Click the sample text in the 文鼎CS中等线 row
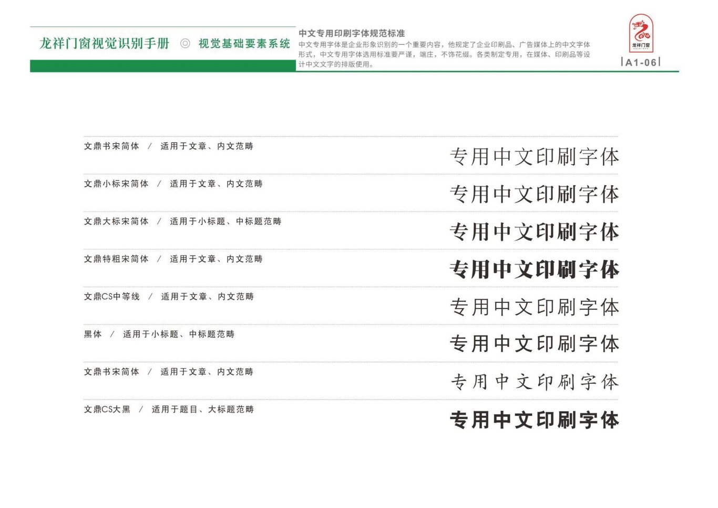 click(x=535, y=307)
